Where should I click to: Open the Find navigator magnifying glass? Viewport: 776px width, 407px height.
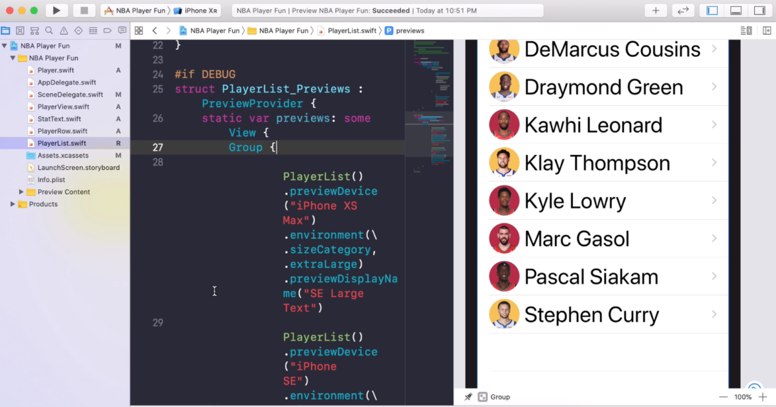tap(48, 30)
